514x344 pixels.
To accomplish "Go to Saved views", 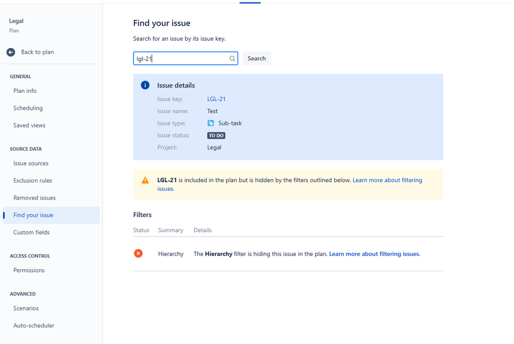I will [29, 125].
